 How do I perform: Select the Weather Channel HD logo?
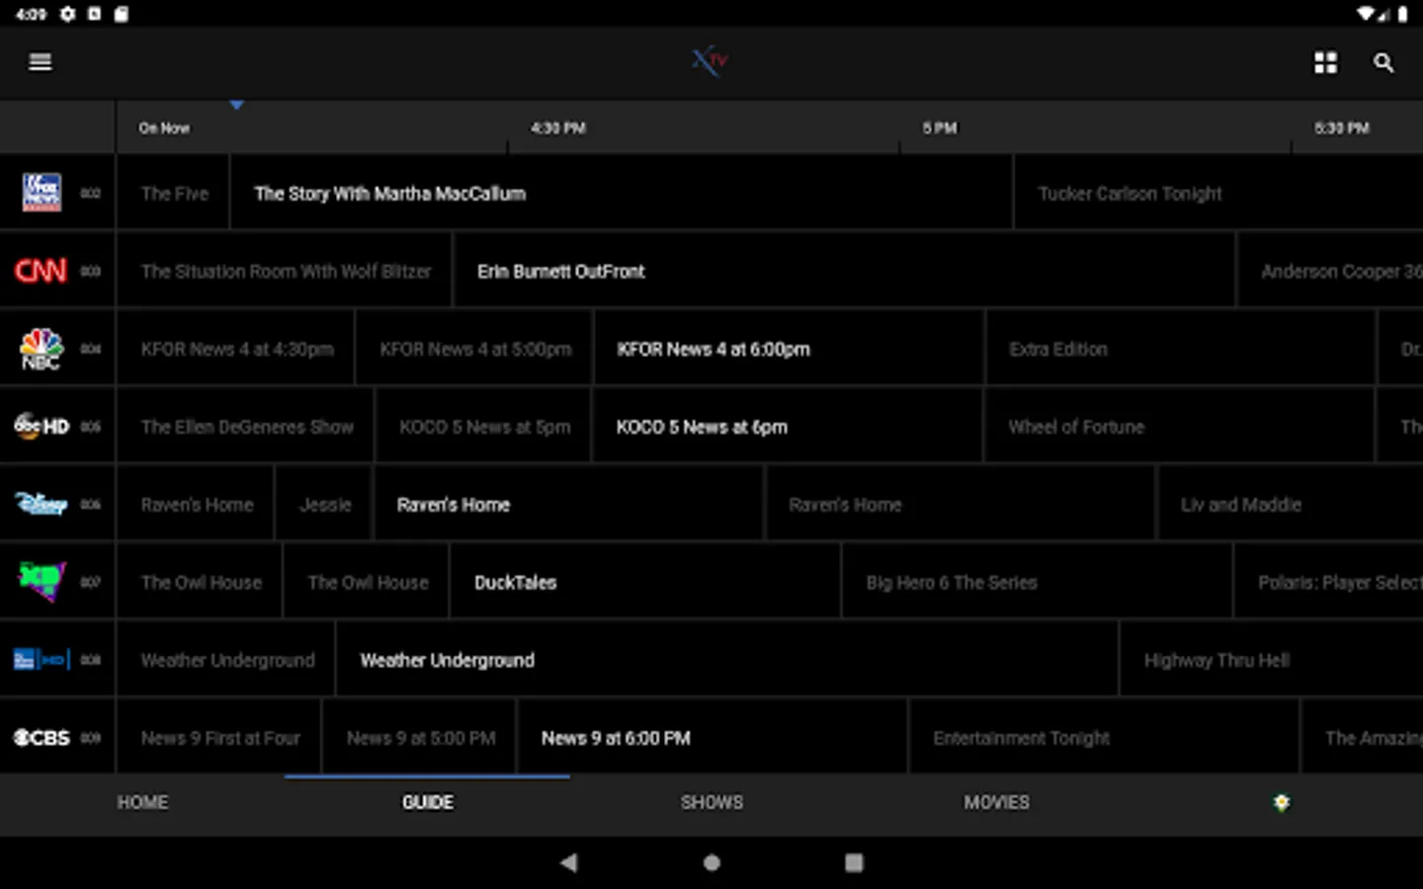[x=42, y=659]
